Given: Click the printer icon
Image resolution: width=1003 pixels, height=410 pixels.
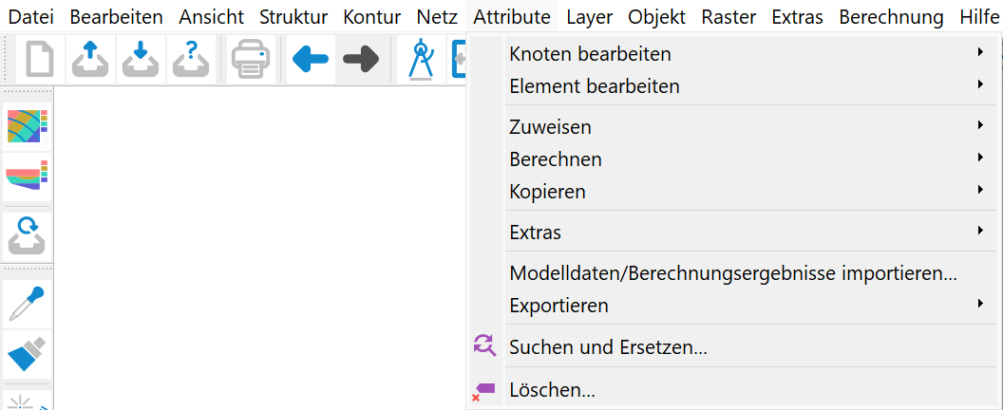Looking at the screenshot, I should [251, 60].
